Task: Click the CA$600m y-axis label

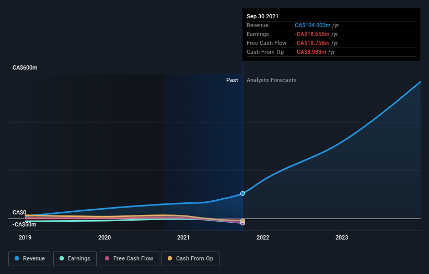Action: [25, 67]
